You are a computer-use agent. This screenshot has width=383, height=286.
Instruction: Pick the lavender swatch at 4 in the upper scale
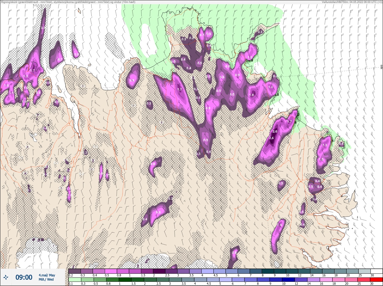(x=208, y=271)
